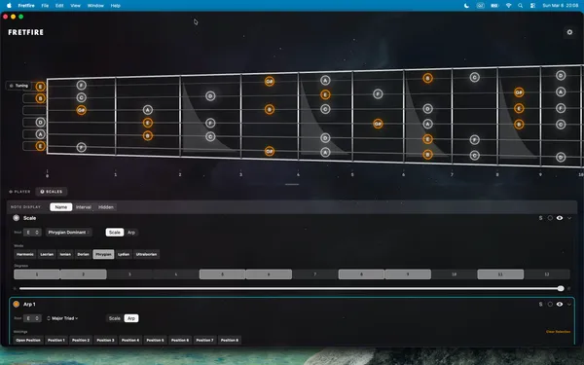Click the open A string note marker
This screenshot has height=365, width=584.
click(40, 134)
